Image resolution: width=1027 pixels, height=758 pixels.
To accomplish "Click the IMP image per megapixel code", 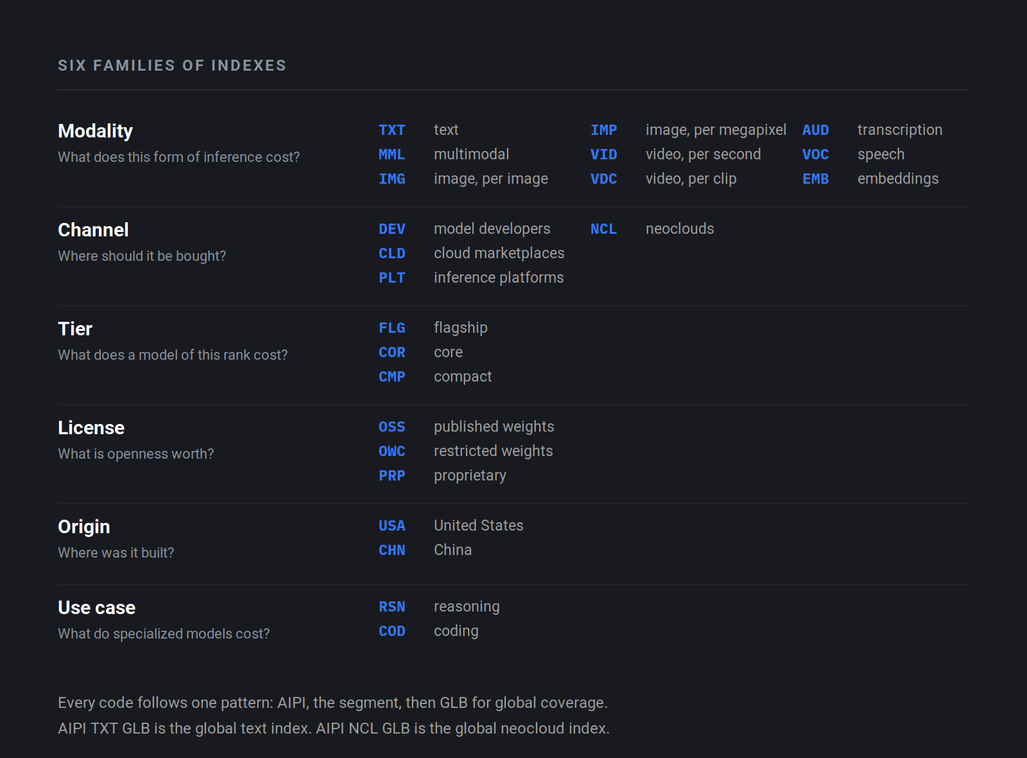I will 603,130.
